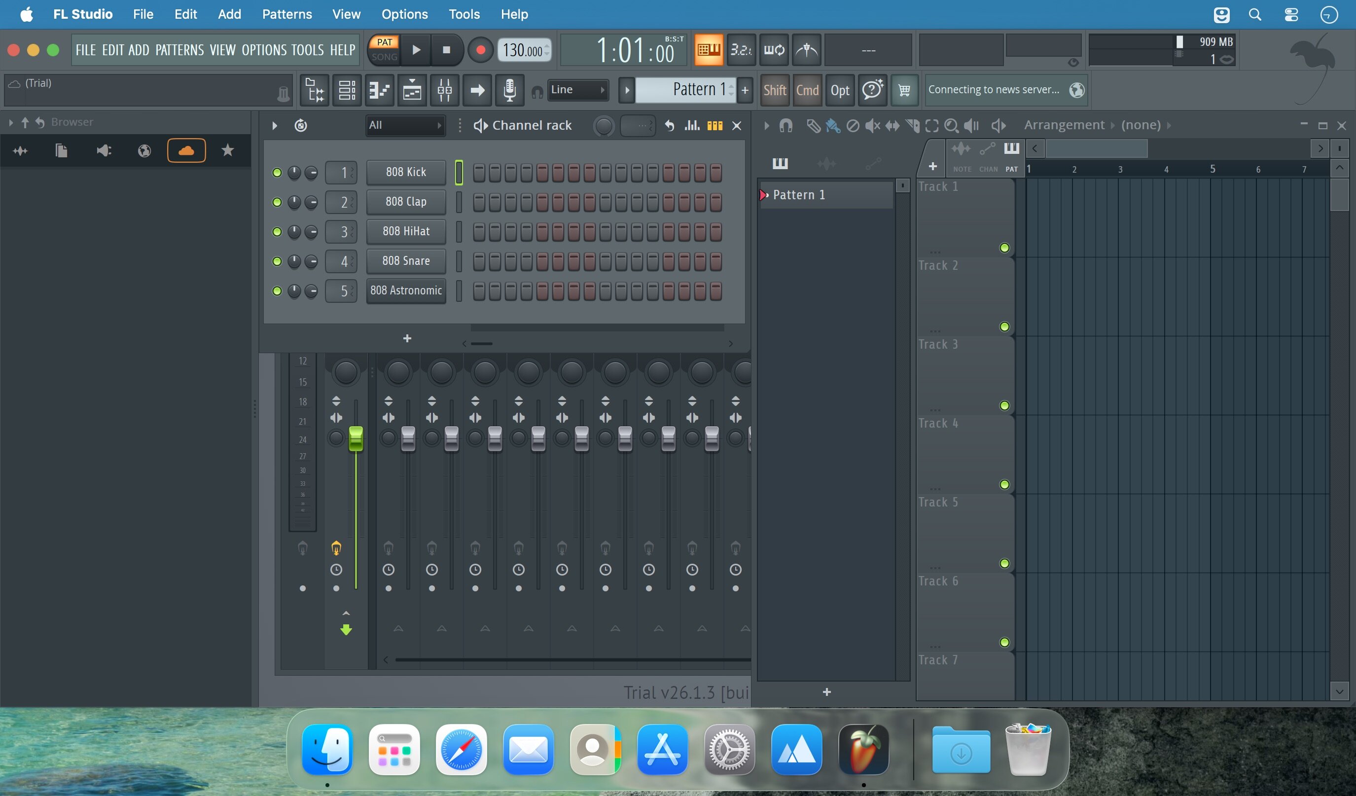This screenshot has width=1356, height=796.
Task: Open the Channel rack options arrow
Action: (275, 126)
